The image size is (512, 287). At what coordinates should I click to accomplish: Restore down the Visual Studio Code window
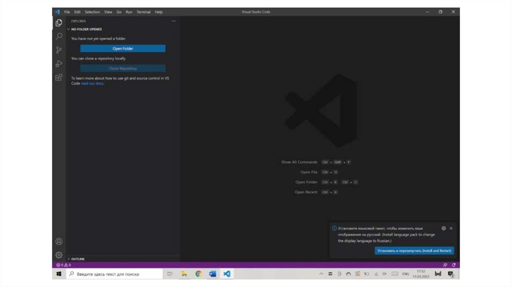pos(440,12)
